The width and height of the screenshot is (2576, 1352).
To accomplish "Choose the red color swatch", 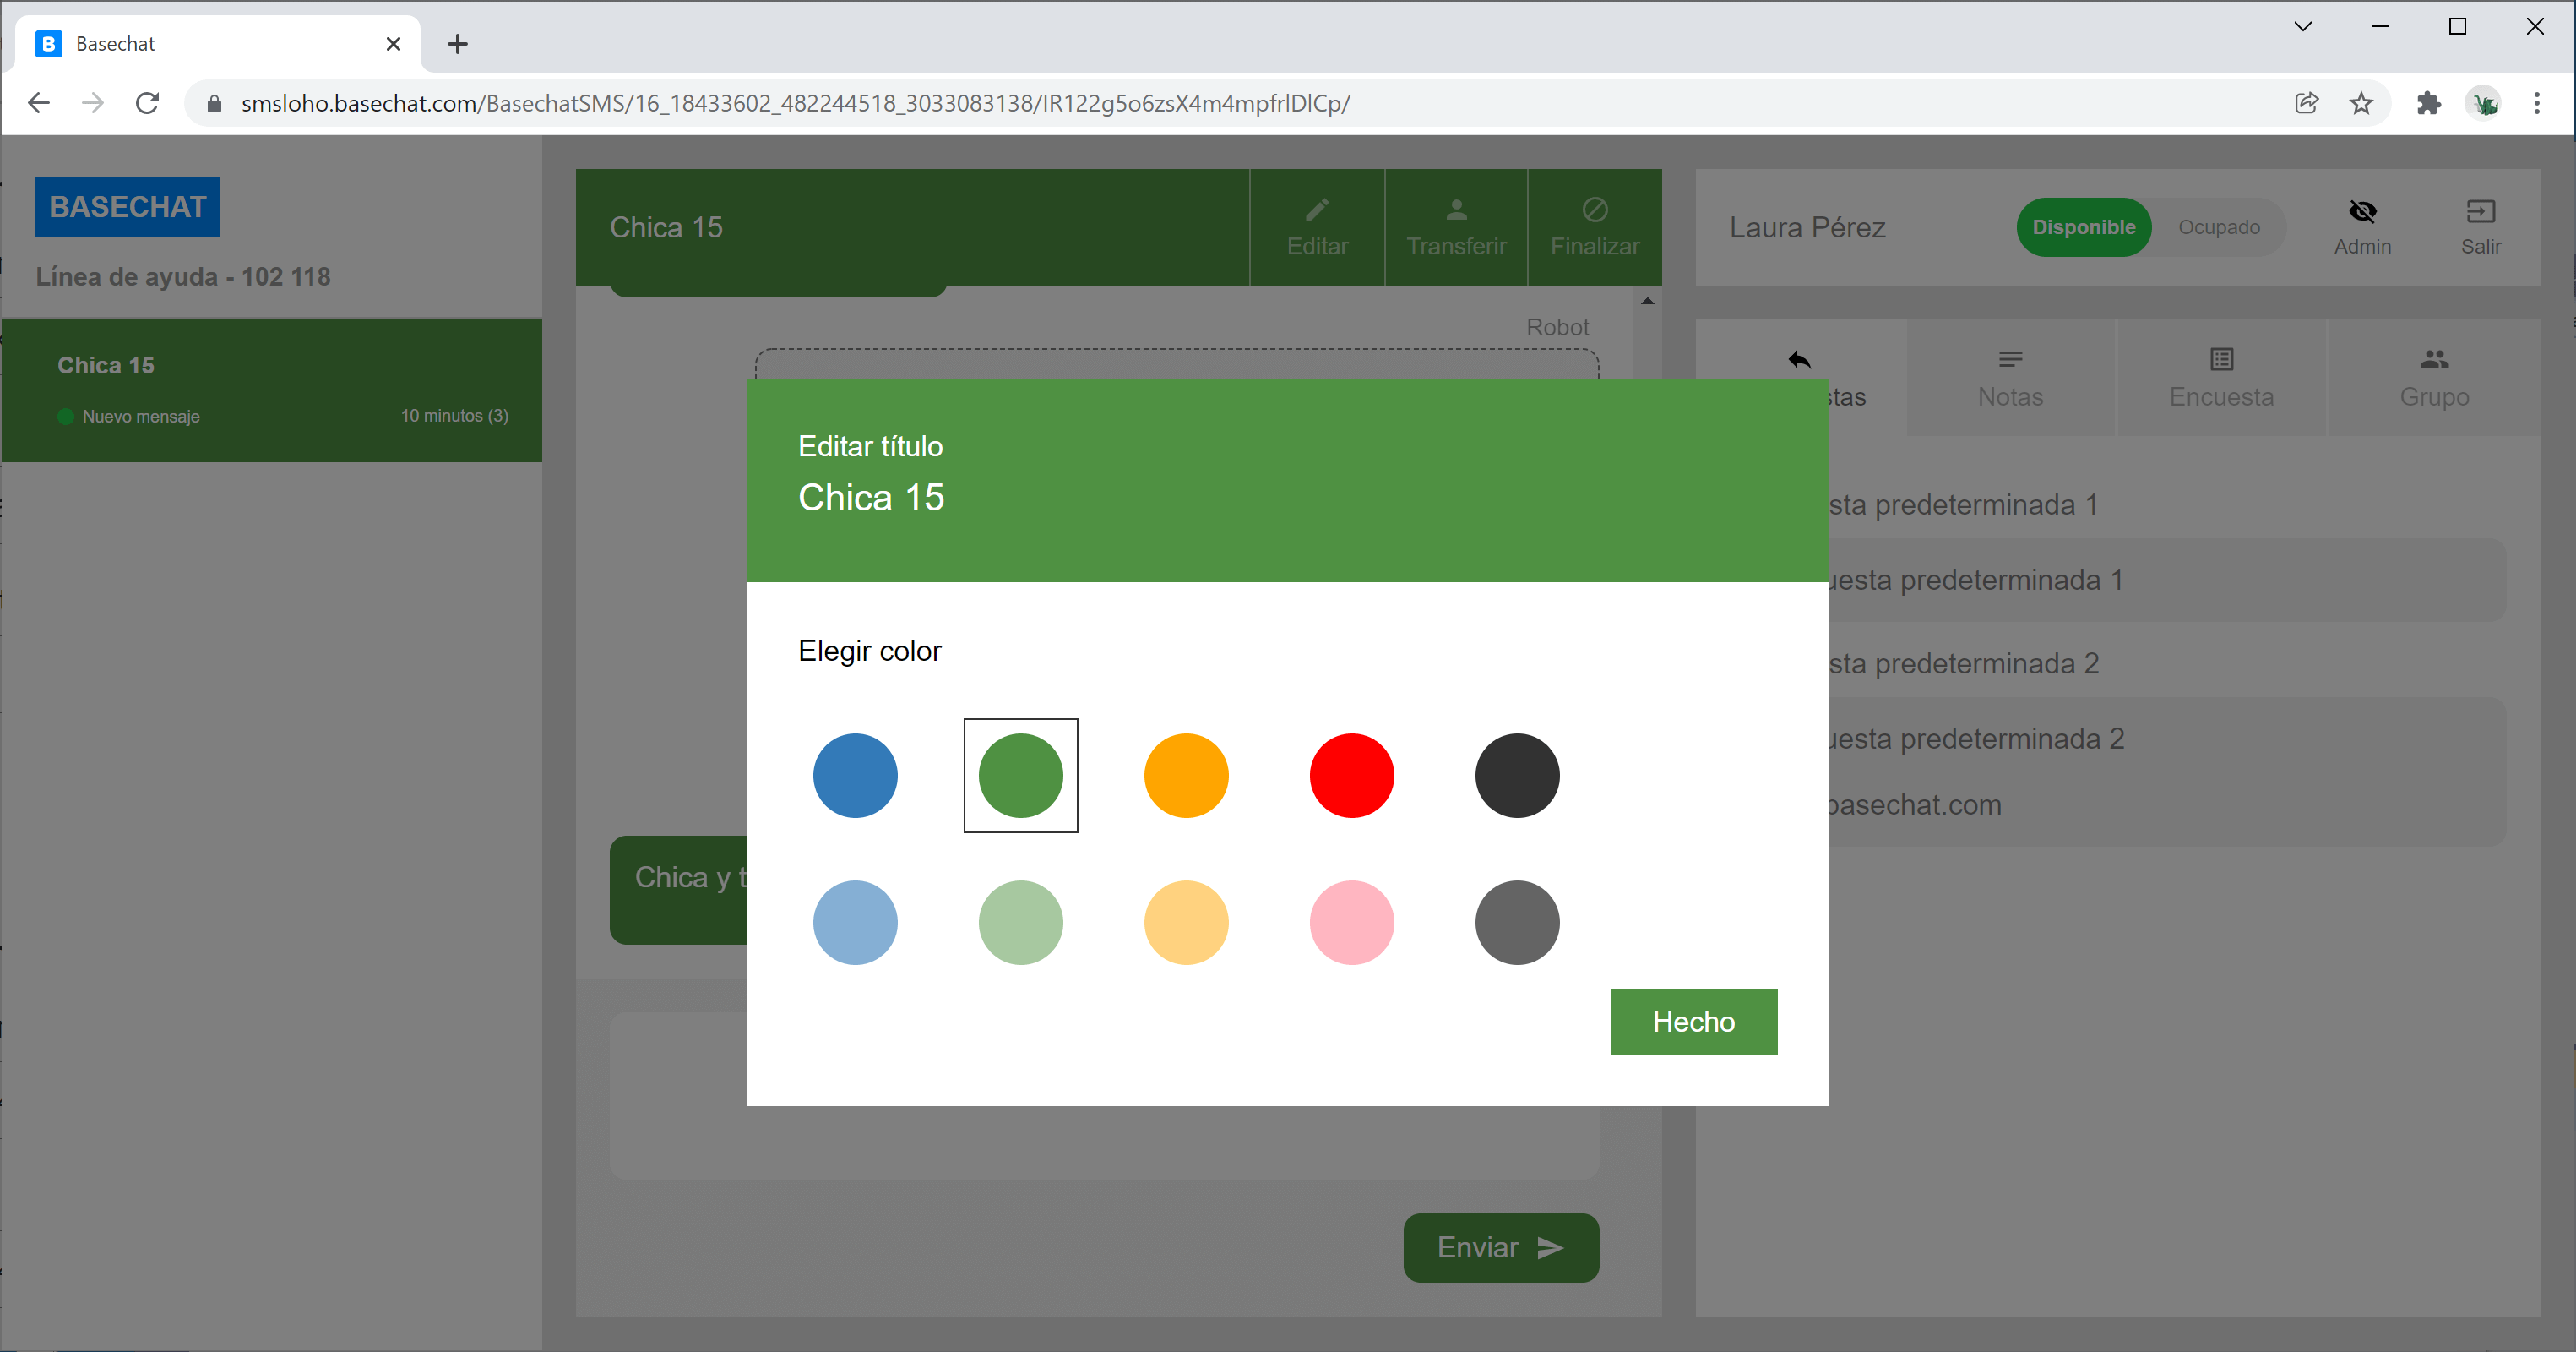I will tap(1351, 776).
